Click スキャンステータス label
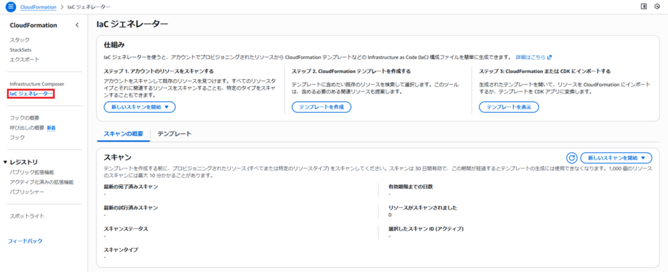Viewport: 668px width, 272px height. click(126, 228)
